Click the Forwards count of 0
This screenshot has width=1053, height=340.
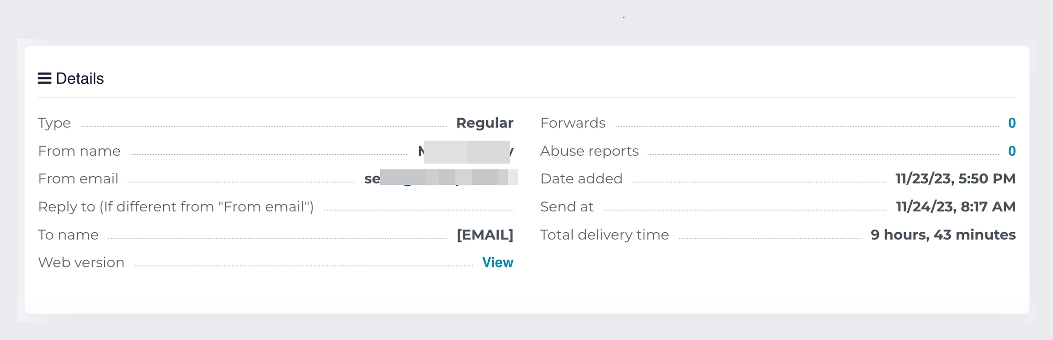coord(1012,123)
